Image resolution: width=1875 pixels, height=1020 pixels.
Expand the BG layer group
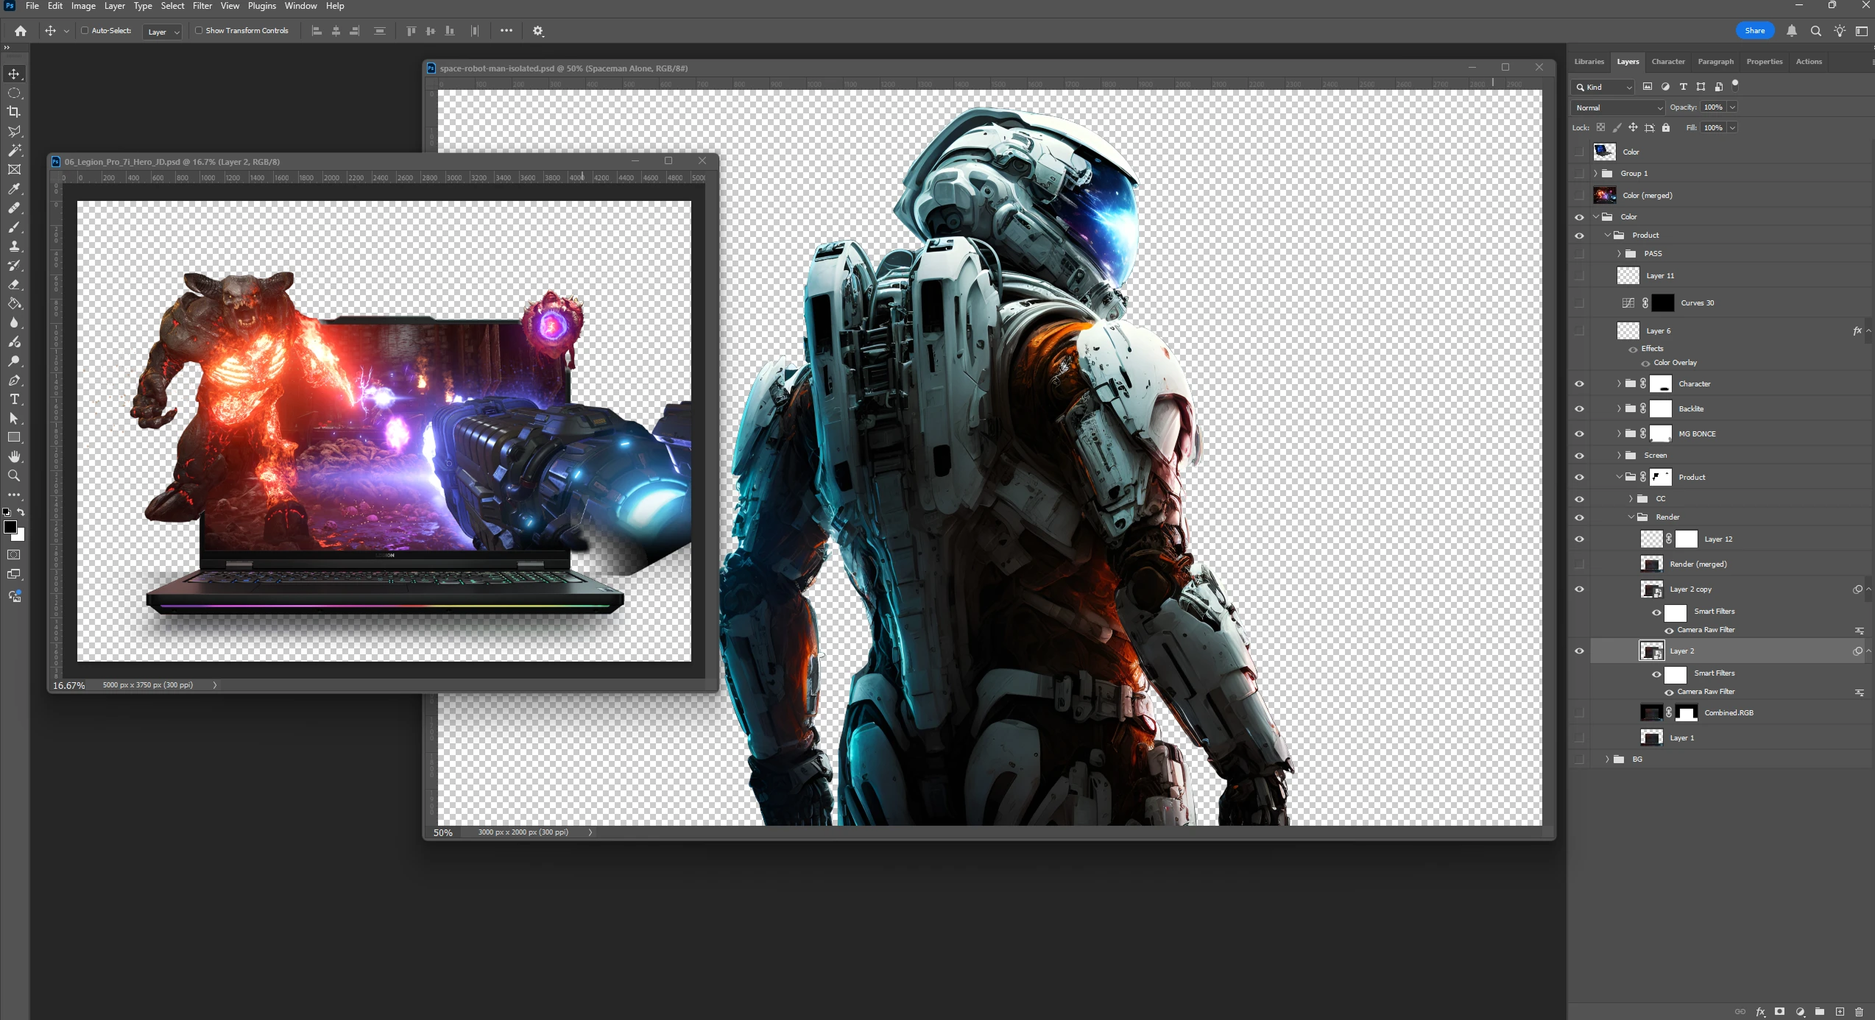[x=1607, y=759]
